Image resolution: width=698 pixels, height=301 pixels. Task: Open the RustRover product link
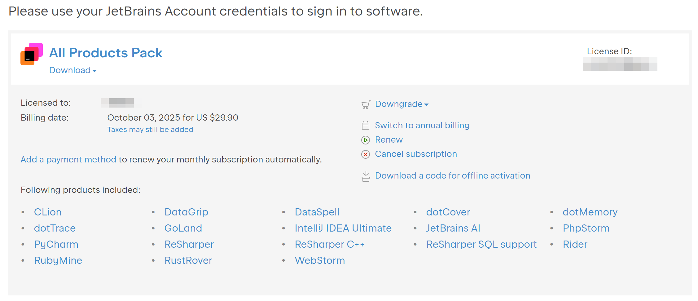click(188, 261)
